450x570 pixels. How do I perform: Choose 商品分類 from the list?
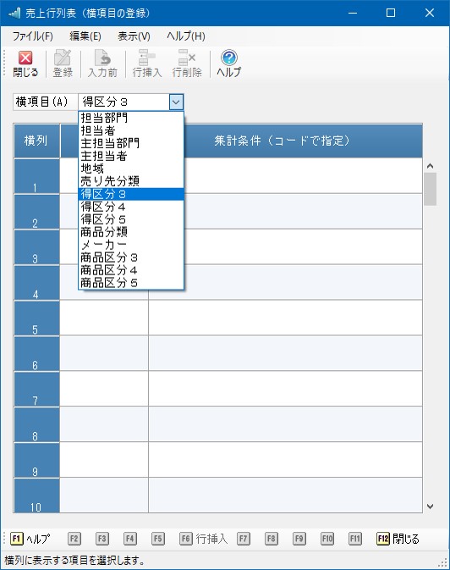pos(131,232)
